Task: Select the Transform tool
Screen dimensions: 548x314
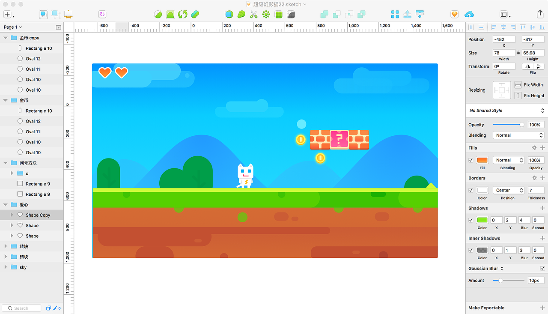Action: click(x=170, y=15)
